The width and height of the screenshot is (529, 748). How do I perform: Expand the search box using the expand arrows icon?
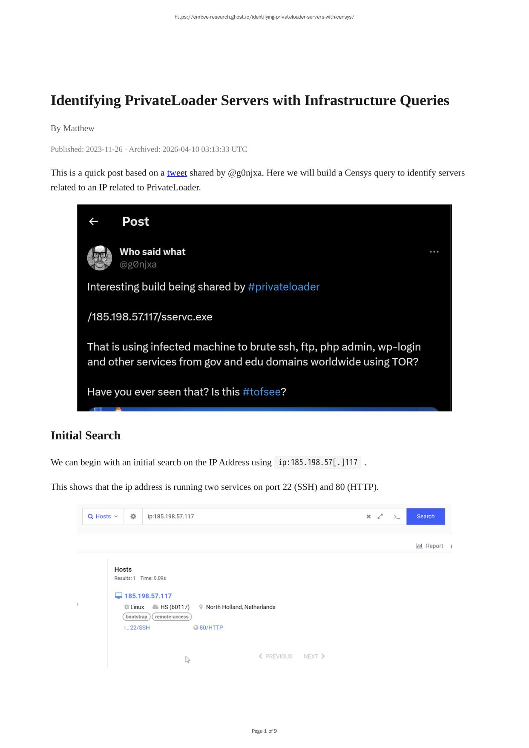(x=380, y=516)
